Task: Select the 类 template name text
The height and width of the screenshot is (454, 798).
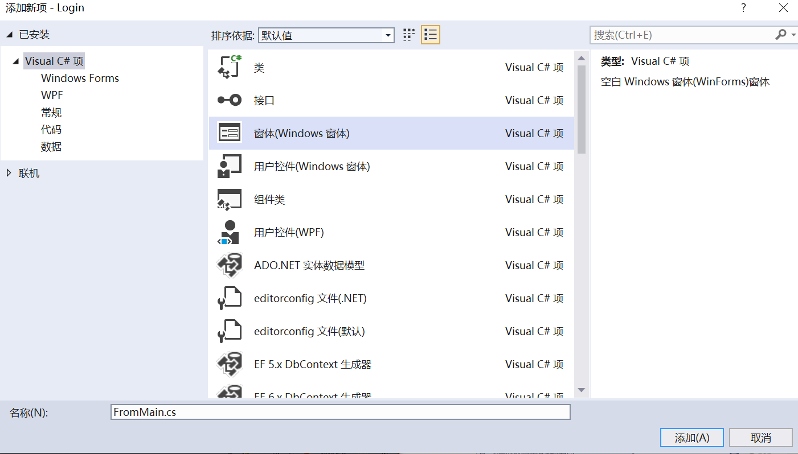Action: point(259,68)
